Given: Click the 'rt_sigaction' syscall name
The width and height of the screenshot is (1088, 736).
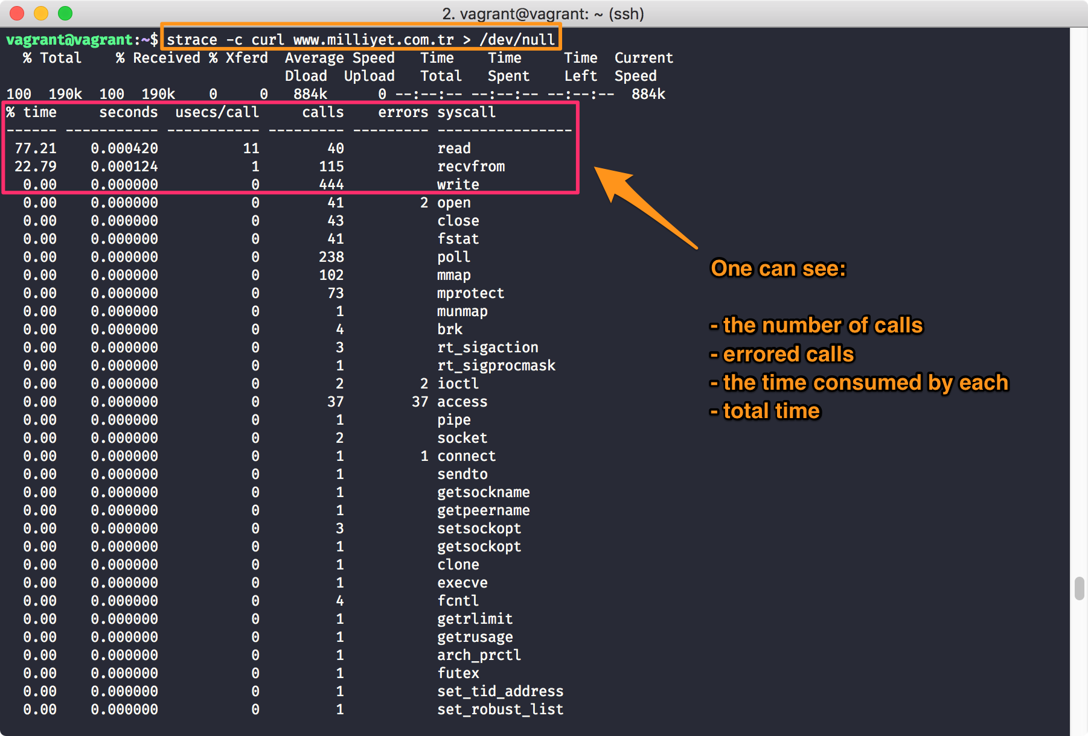Looking at the screenshot, I should [x=488, y=347].
